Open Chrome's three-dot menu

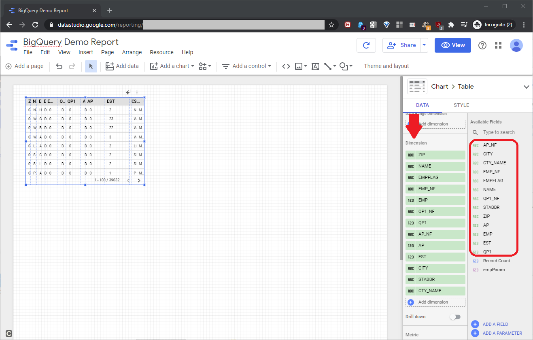[524, 25]
